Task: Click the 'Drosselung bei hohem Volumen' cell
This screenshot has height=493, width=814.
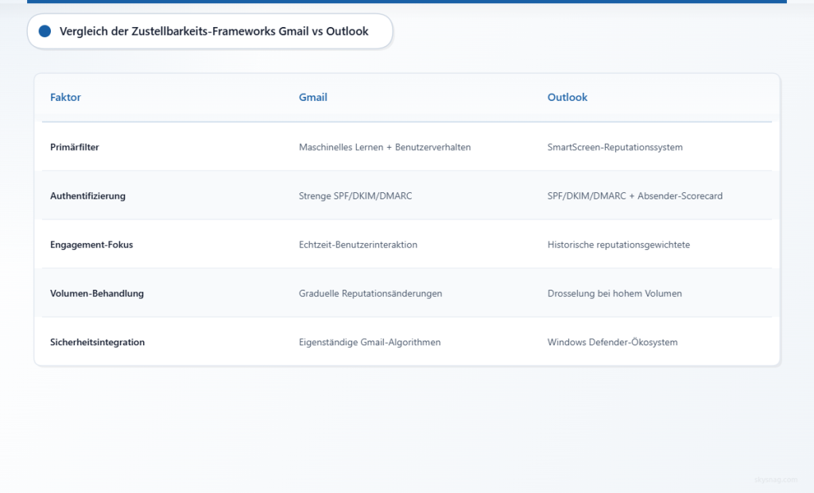Action: pyautogui.click(x=614, y=294)
